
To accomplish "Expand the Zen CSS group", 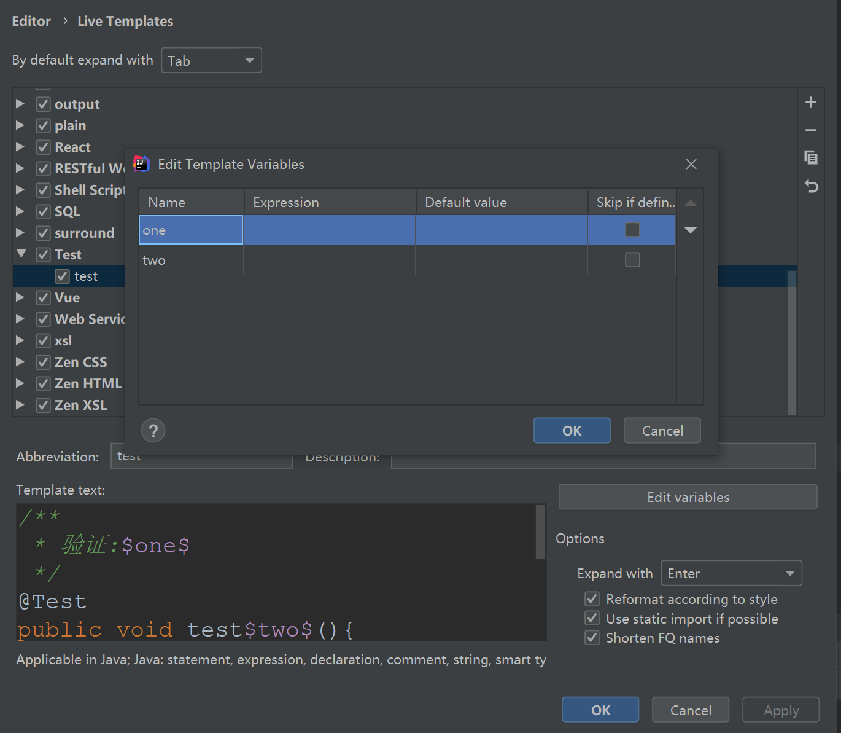I will pyautogui.click(x=20, y=362).
